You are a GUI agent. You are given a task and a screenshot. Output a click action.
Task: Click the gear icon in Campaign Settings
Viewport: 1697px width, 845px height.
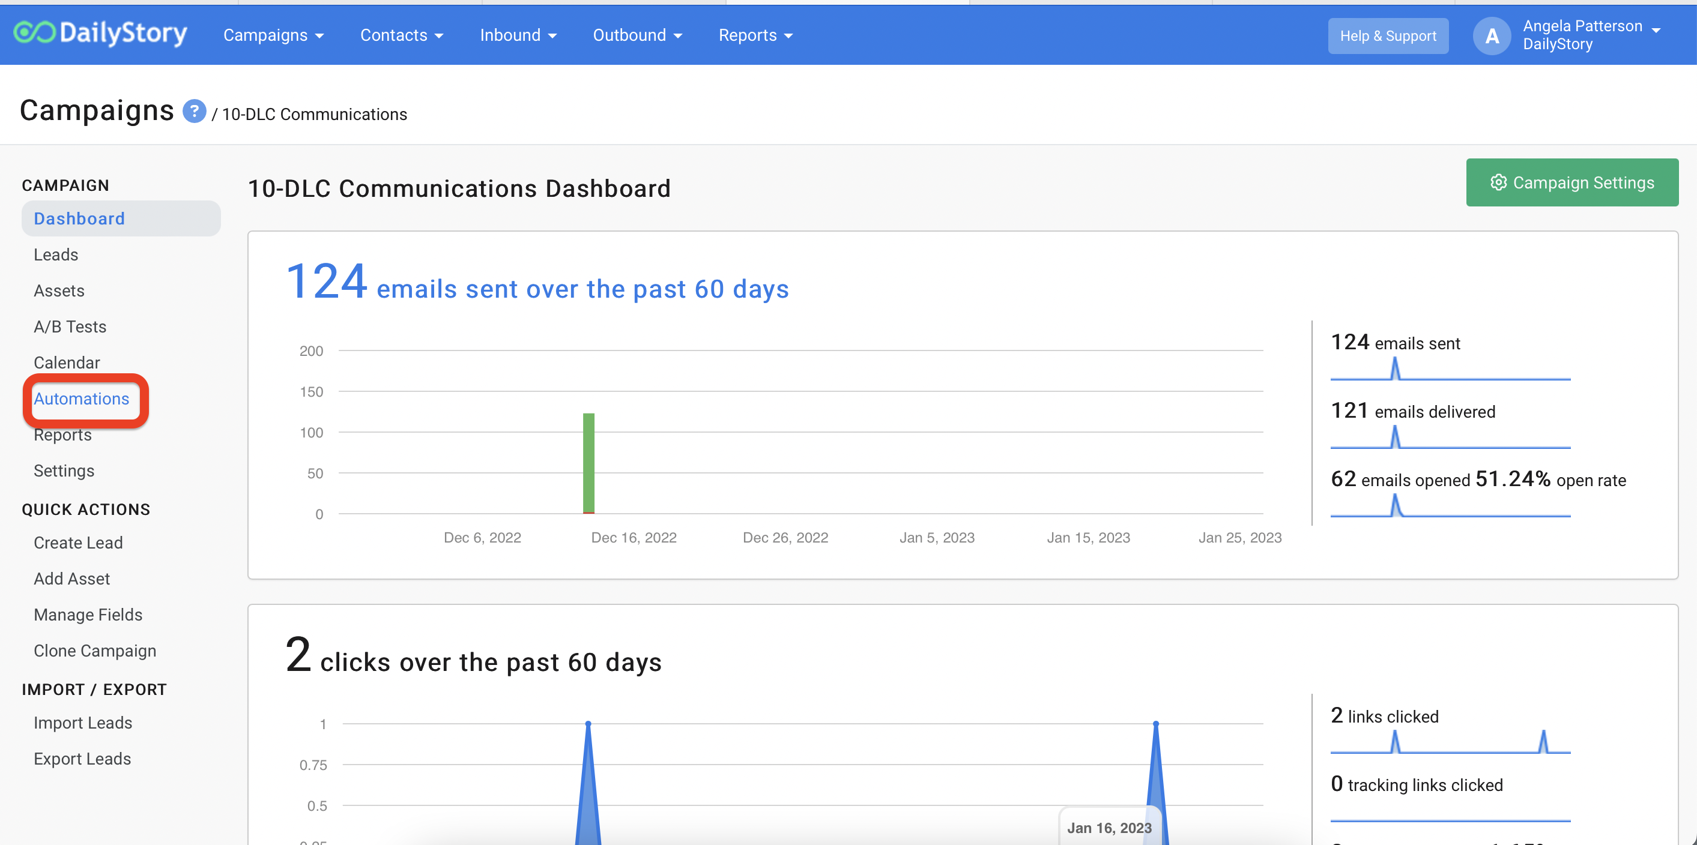point(1498,182)
